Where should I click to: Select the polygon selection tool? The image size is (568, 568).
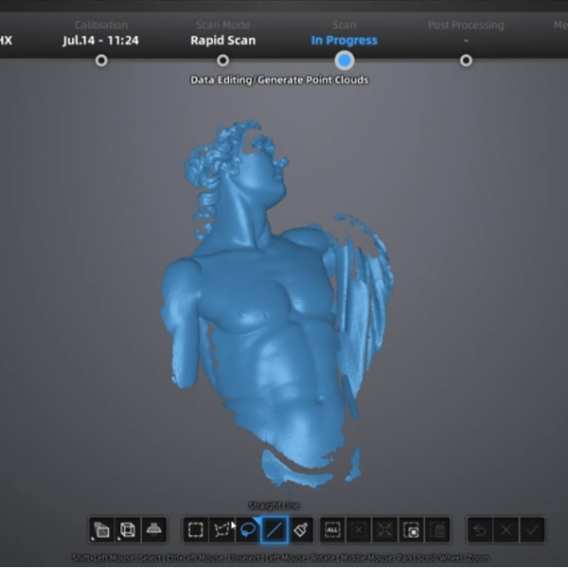tap(222, 530)
